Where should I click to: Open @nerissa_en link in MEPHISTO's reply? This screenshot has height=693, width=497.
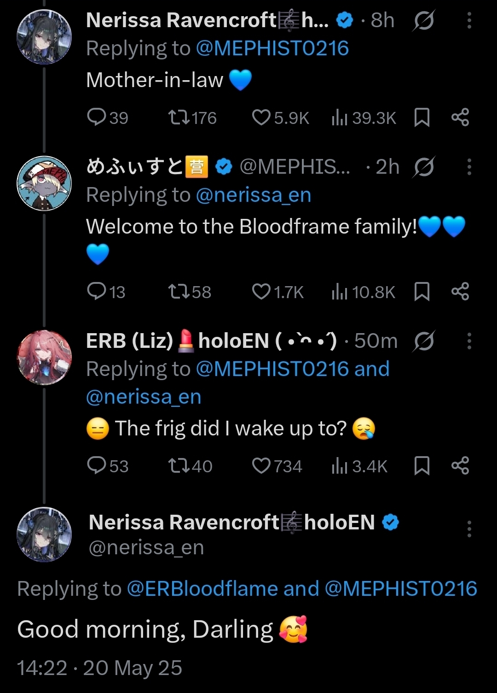tap(254, 195)
